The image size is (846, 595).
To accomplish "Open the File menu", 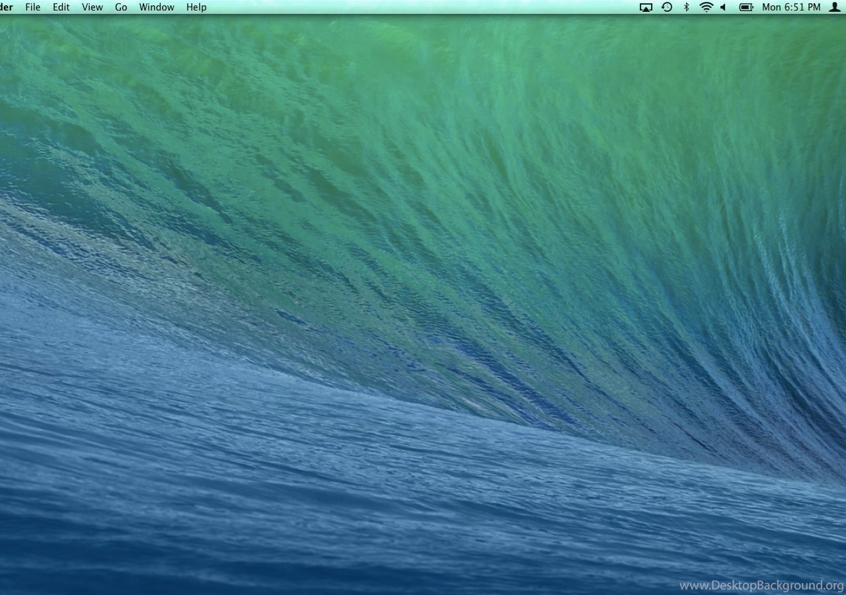I will (32, 7).
